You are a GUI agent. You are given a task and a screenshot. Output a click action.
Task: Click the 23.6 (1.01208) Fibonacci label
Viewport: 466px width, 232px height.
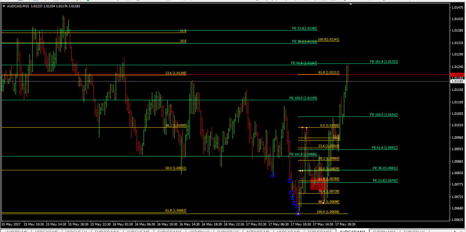tap(176, 73)
